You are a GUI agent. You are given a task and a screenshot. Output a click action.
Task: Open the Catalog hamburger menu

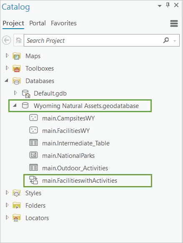coord(174,24)
